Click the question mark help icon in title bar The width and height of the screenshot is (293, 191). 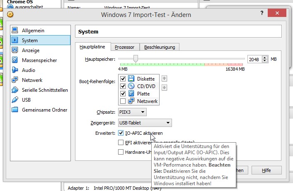tap(262, 13)
